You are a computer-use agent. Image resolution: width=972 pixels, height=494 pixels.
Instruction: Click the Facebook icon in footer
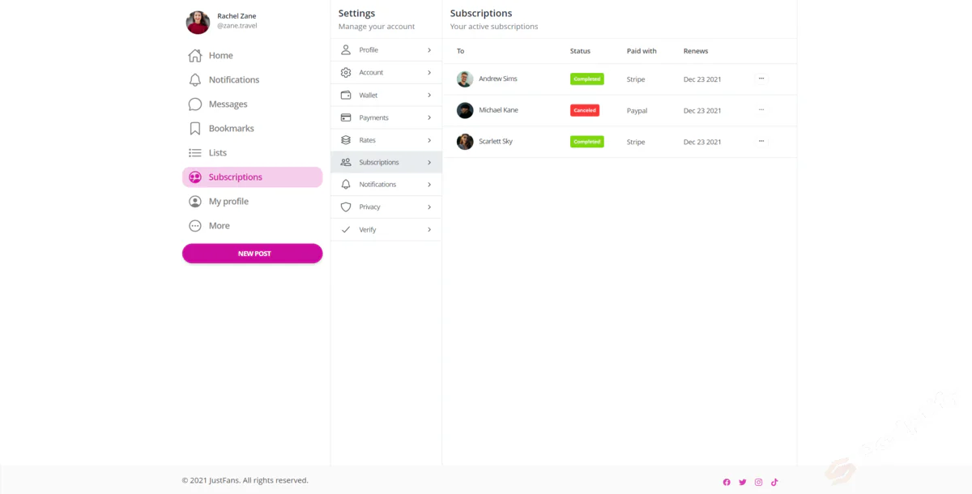click(727, 482)
